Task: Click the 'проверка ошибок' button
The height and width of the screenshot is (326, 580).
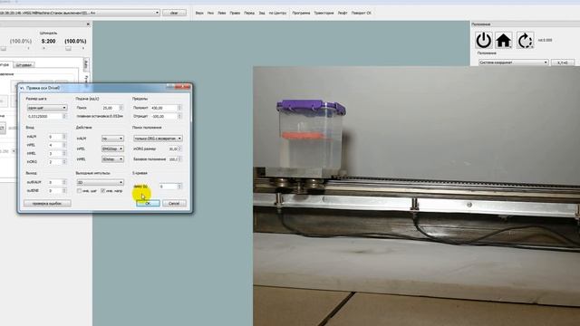Action: click(47, 203)
